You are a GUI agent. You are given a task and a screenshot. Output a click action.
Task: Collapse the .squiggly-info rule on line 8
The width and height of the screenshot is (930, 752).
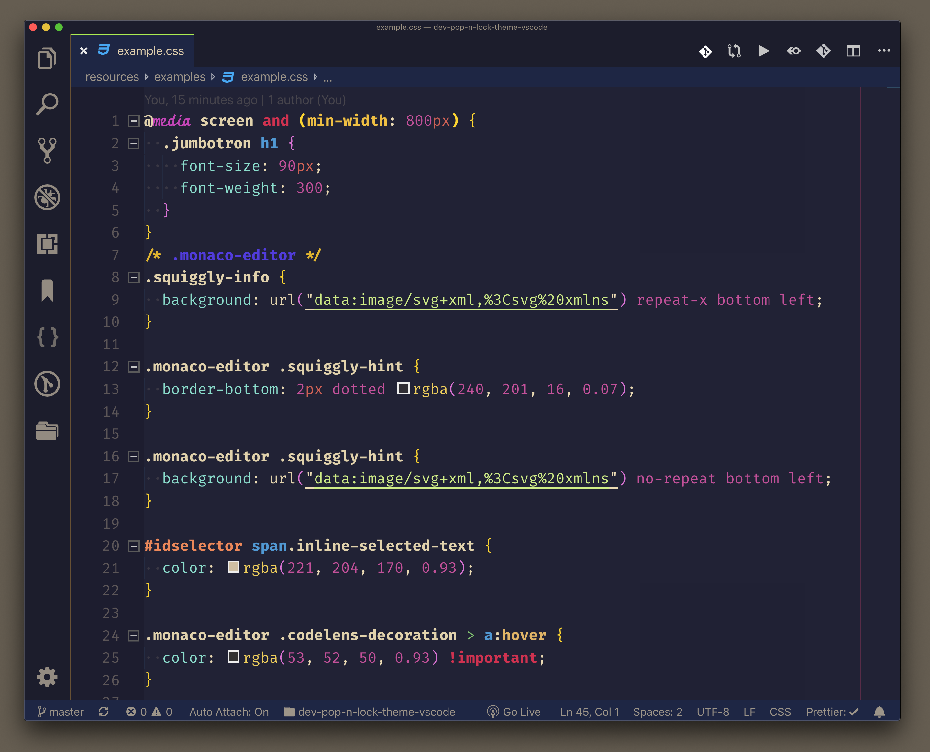click(134, 277)
